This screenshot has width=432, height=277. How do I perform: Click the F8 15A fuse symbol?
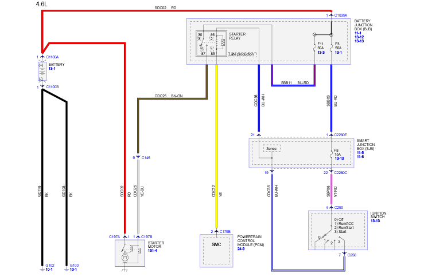(331, 155)
